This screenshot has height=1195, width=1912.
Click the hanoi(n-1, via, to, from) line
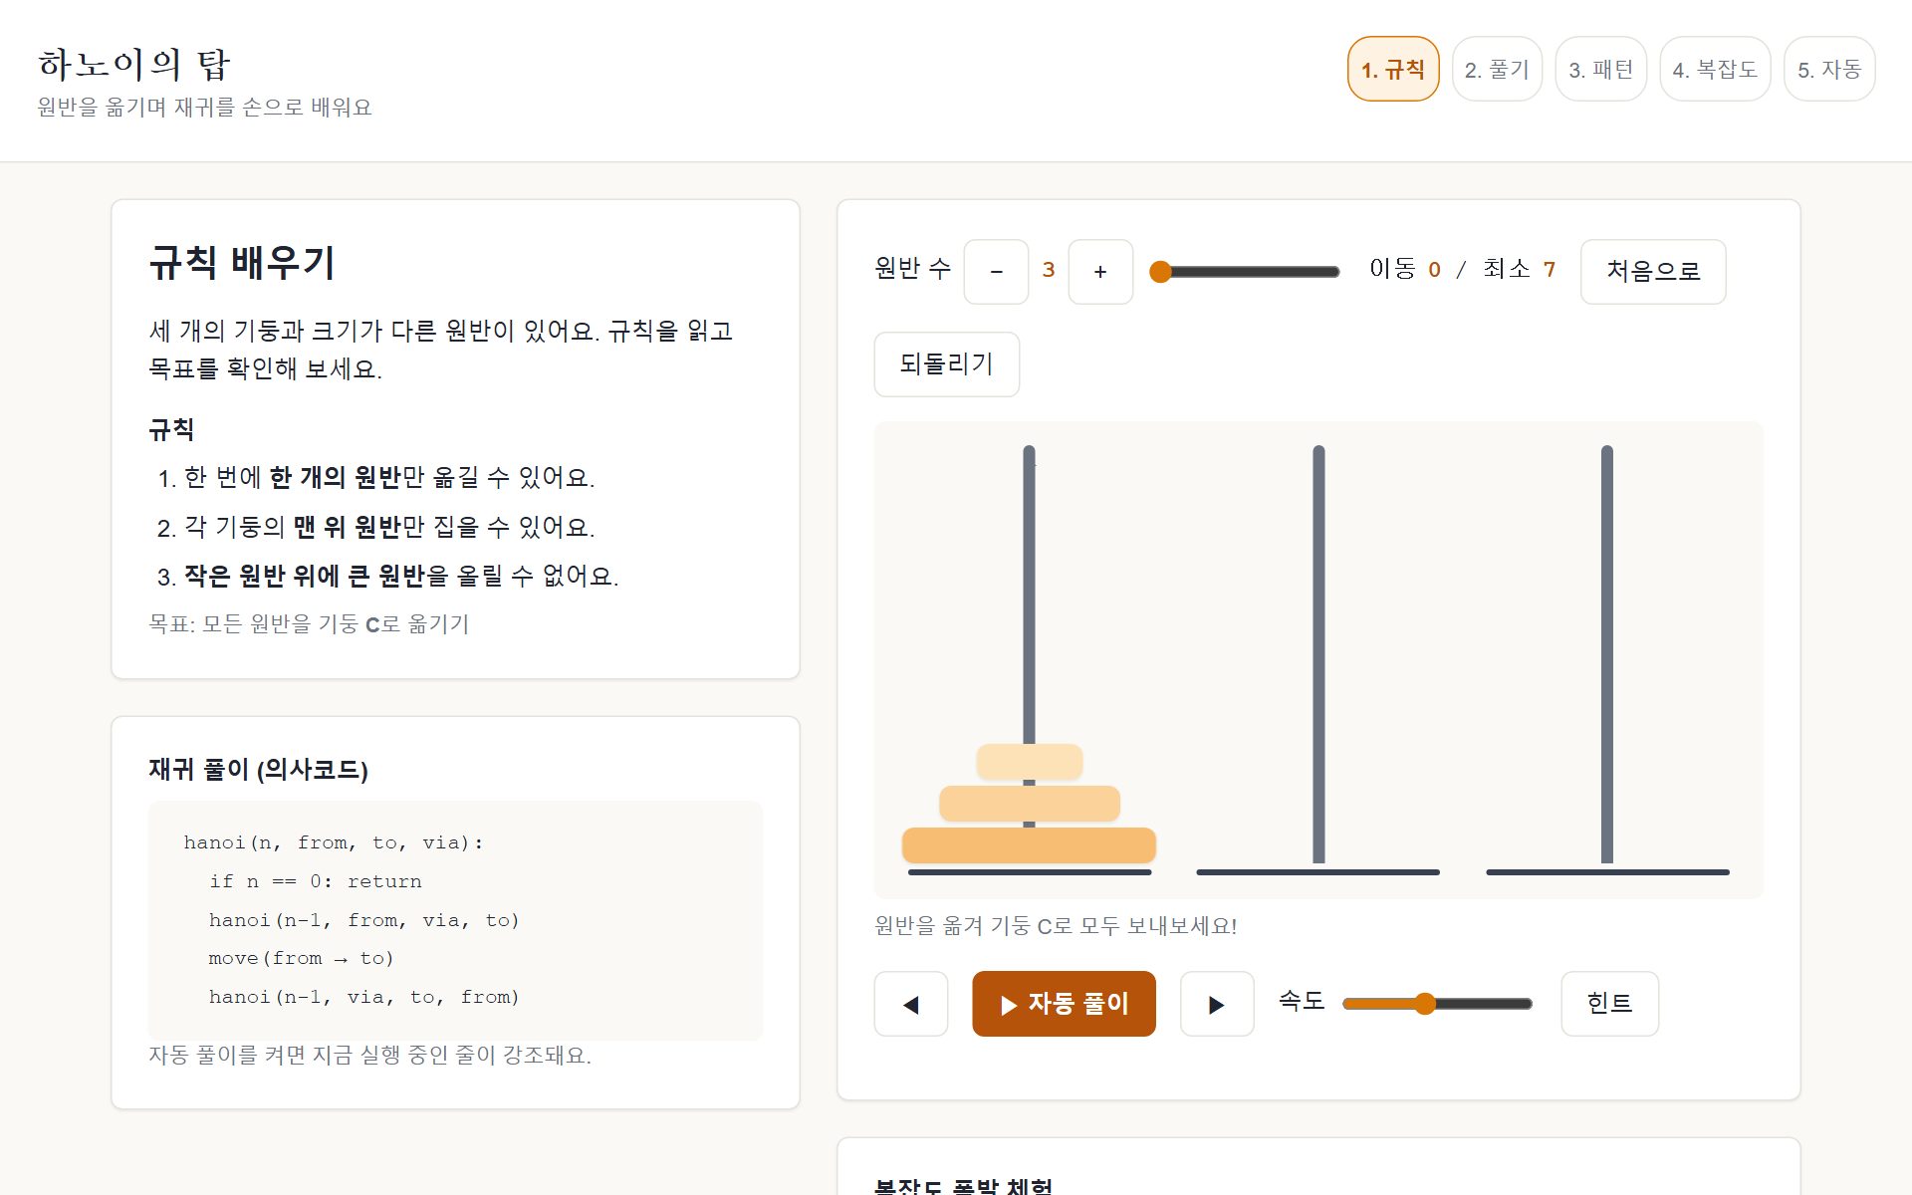(x=363, y=997)
